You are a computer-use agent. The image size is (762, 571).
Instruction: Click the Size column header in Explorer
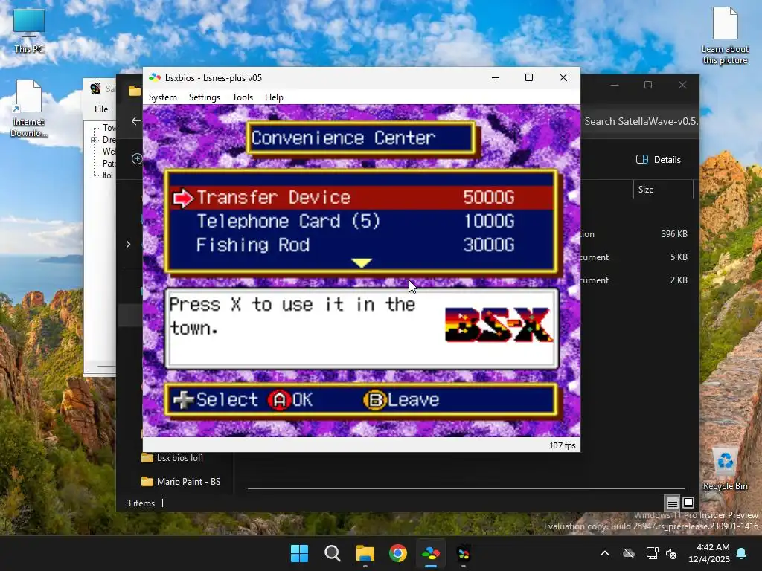click(x=663, y=190)
